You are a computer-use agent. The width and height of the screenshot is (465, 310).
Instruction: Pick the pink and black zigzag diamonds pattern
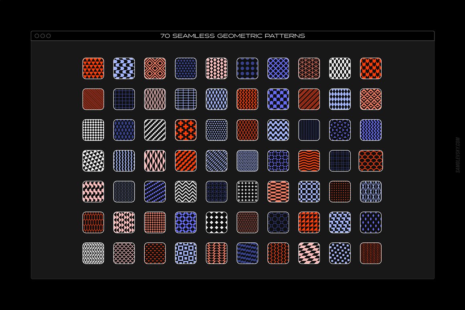click(x=216, y=68)
